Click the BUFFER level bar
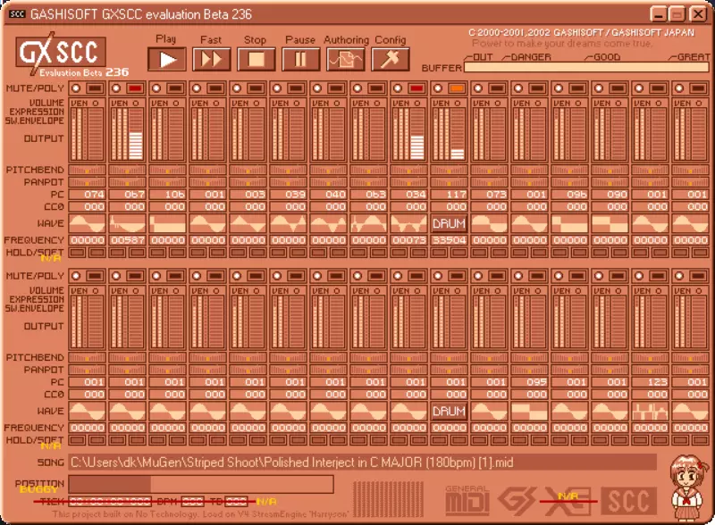715x525 pixels. point(586,68)
